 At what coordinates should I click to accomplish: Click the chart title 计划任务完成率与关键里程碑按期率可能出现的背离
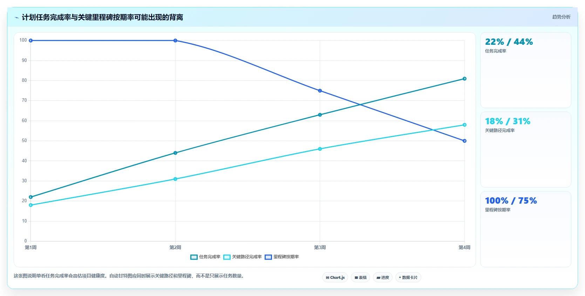[x=102, y=17]
